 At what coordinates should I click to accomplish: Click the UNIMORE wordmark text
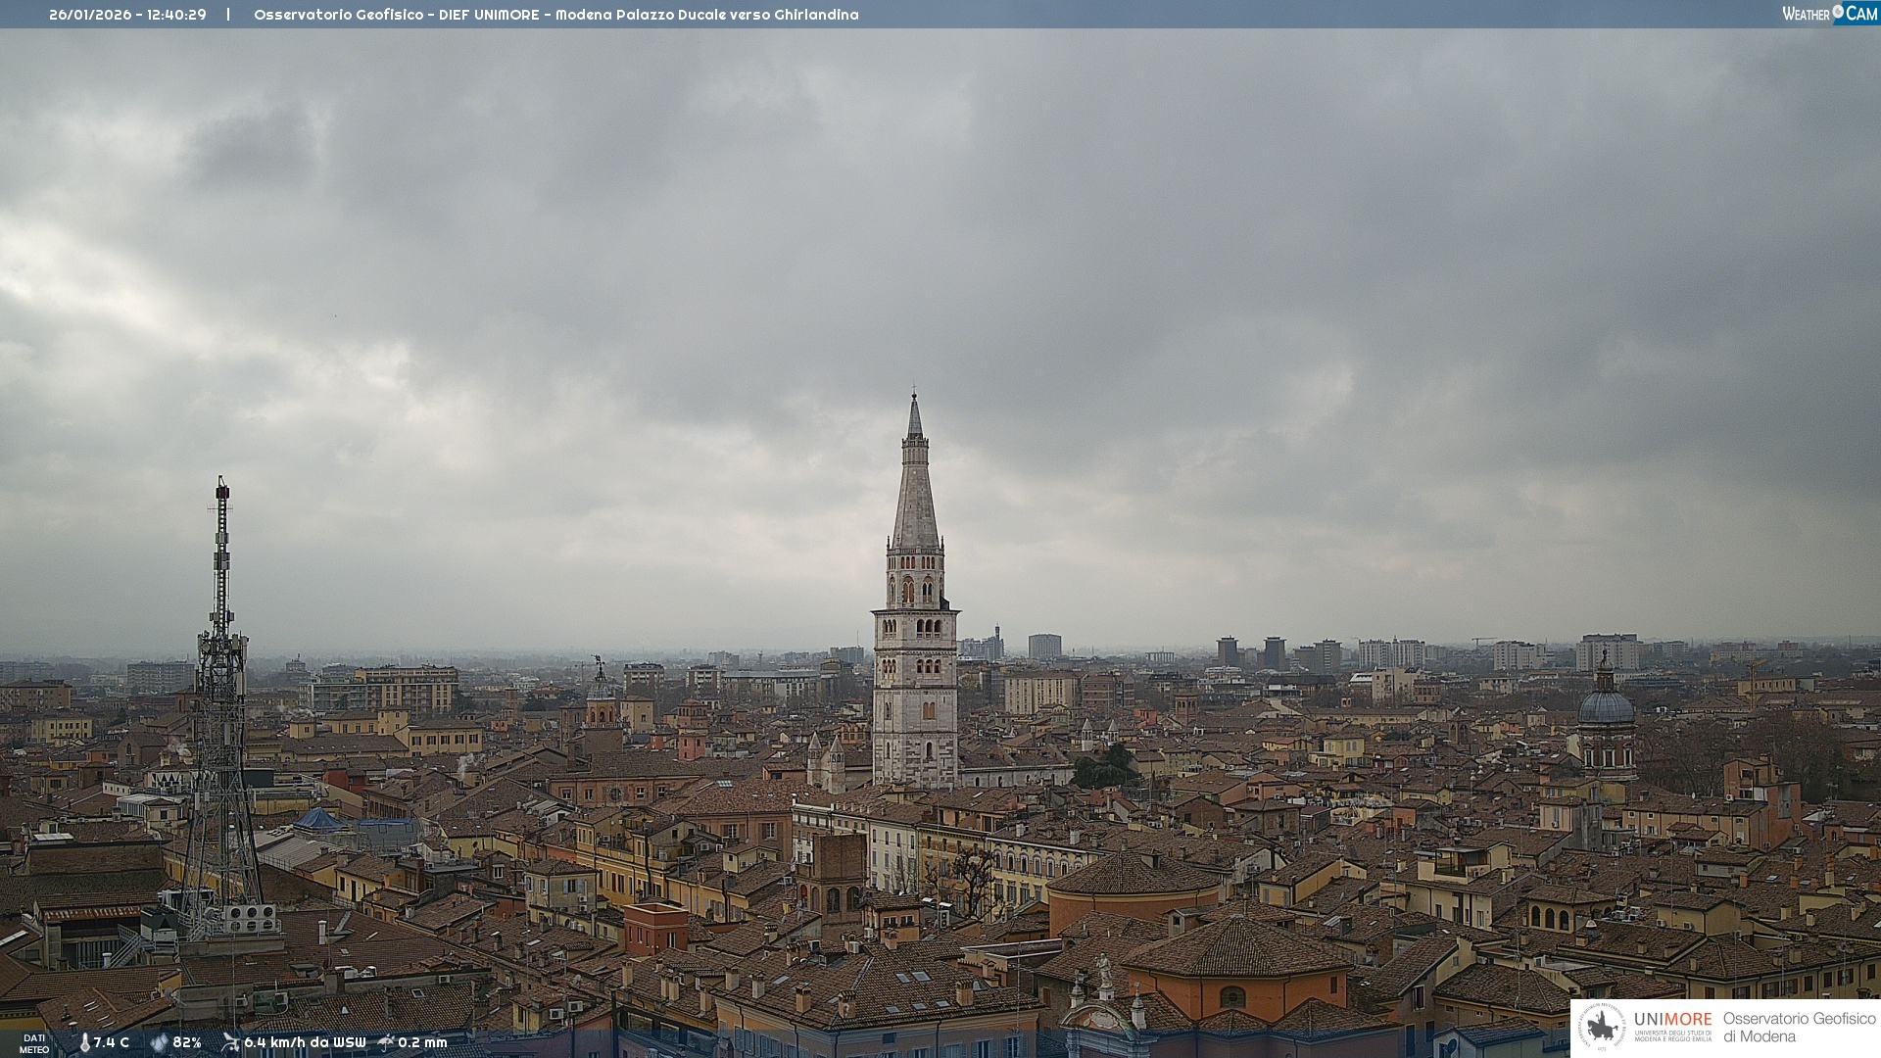1672,1020
